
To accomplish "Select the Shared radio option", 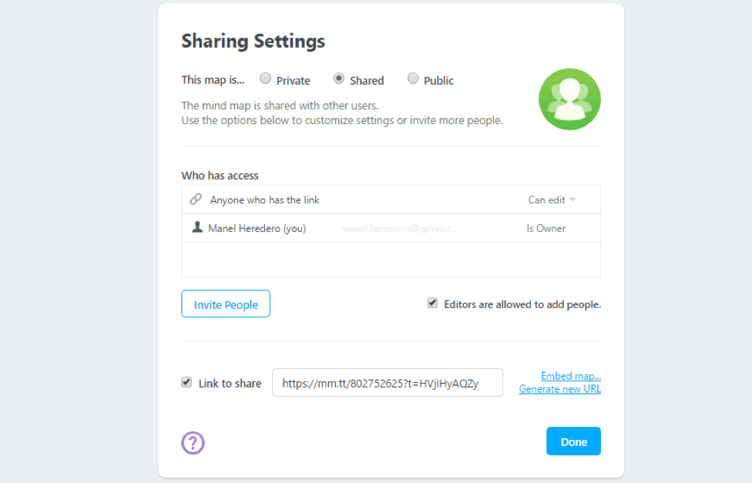I will 338,79.
